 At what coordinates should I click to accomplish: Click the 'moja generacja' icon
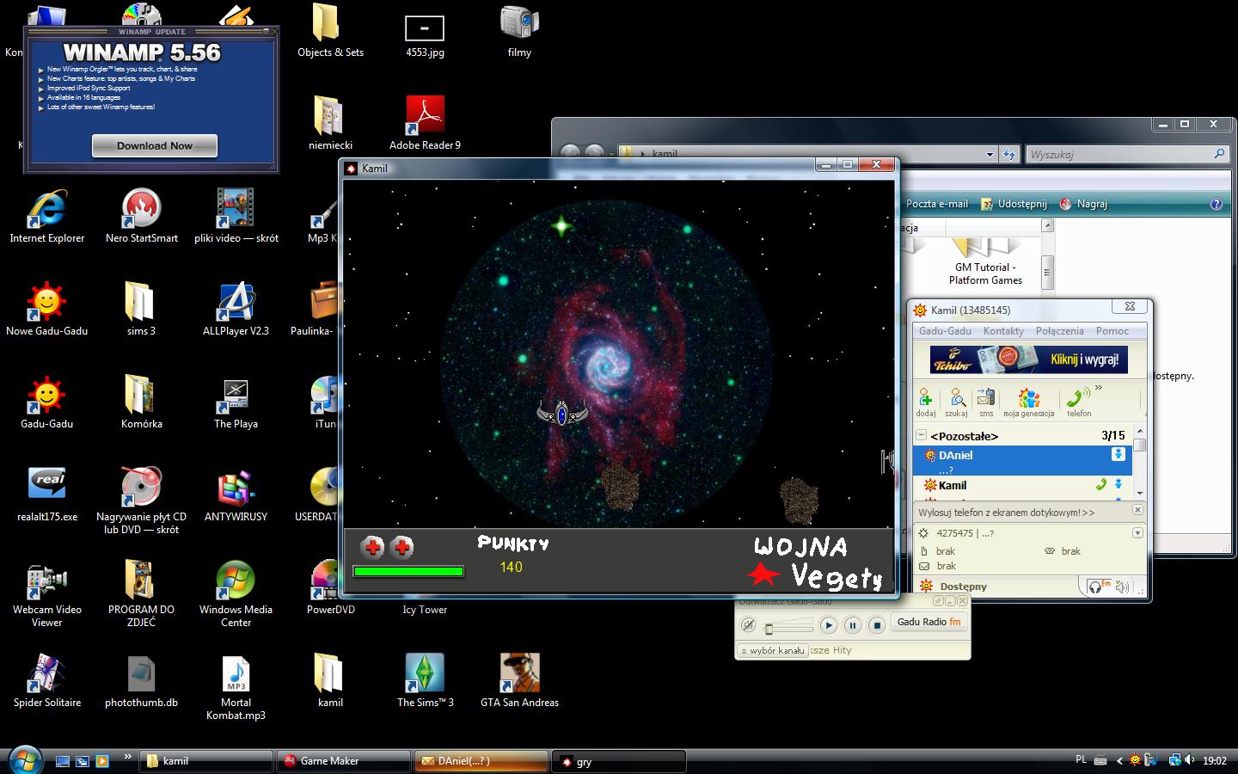1028,400
